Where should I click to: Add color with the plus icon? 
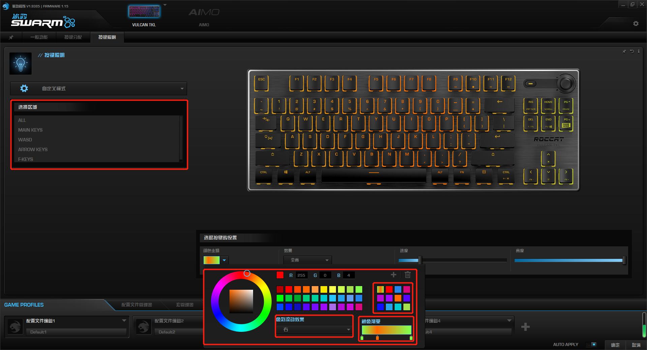pyautogui.click(x=393, y=275)
